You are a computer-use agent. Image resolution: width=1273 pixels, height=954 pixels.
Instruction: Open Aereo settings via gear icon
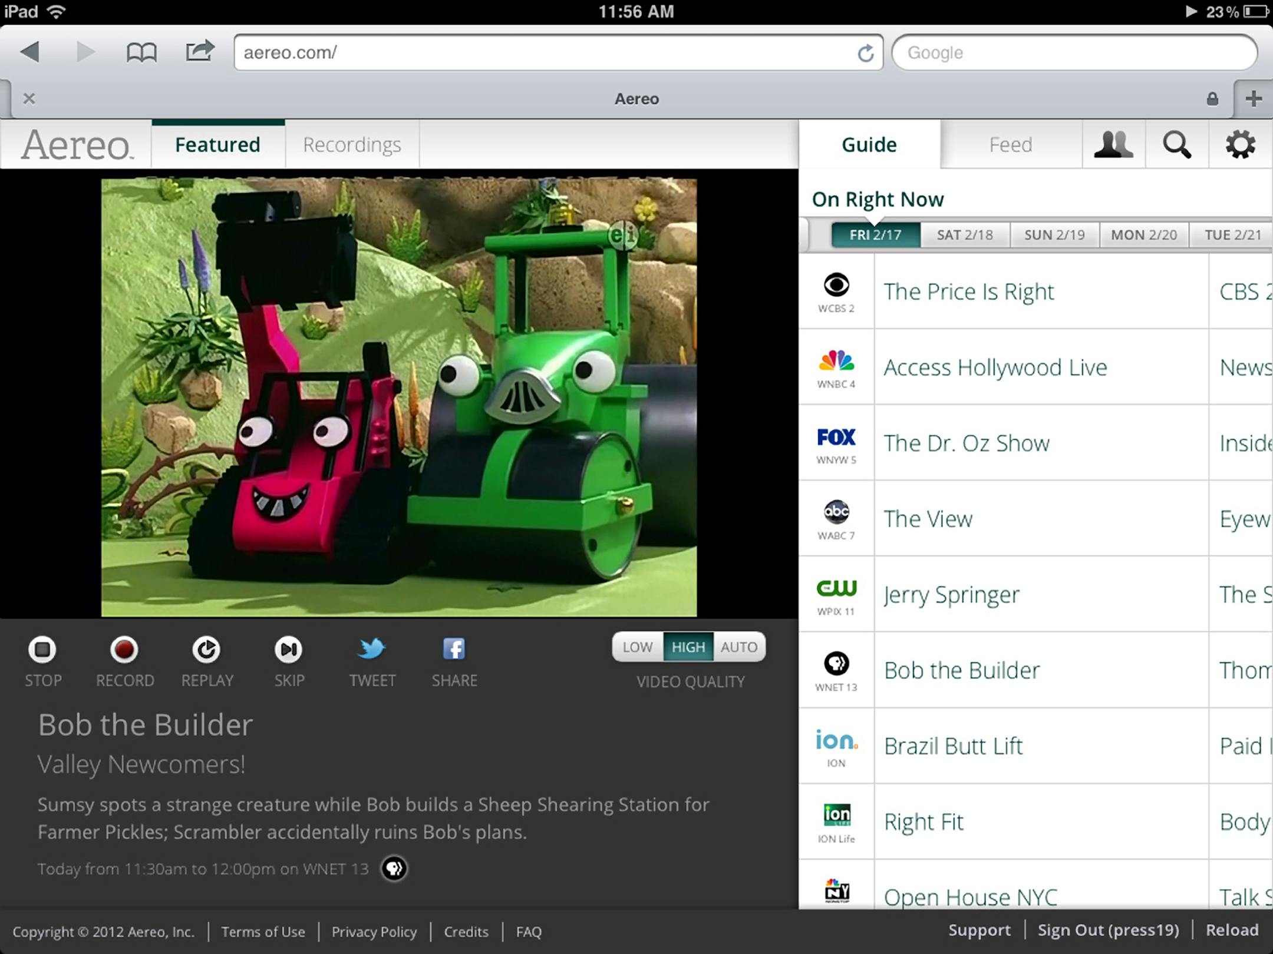point(1240,144)
